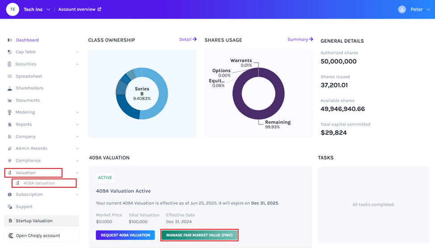Expand the Reports section chevron

77,124
